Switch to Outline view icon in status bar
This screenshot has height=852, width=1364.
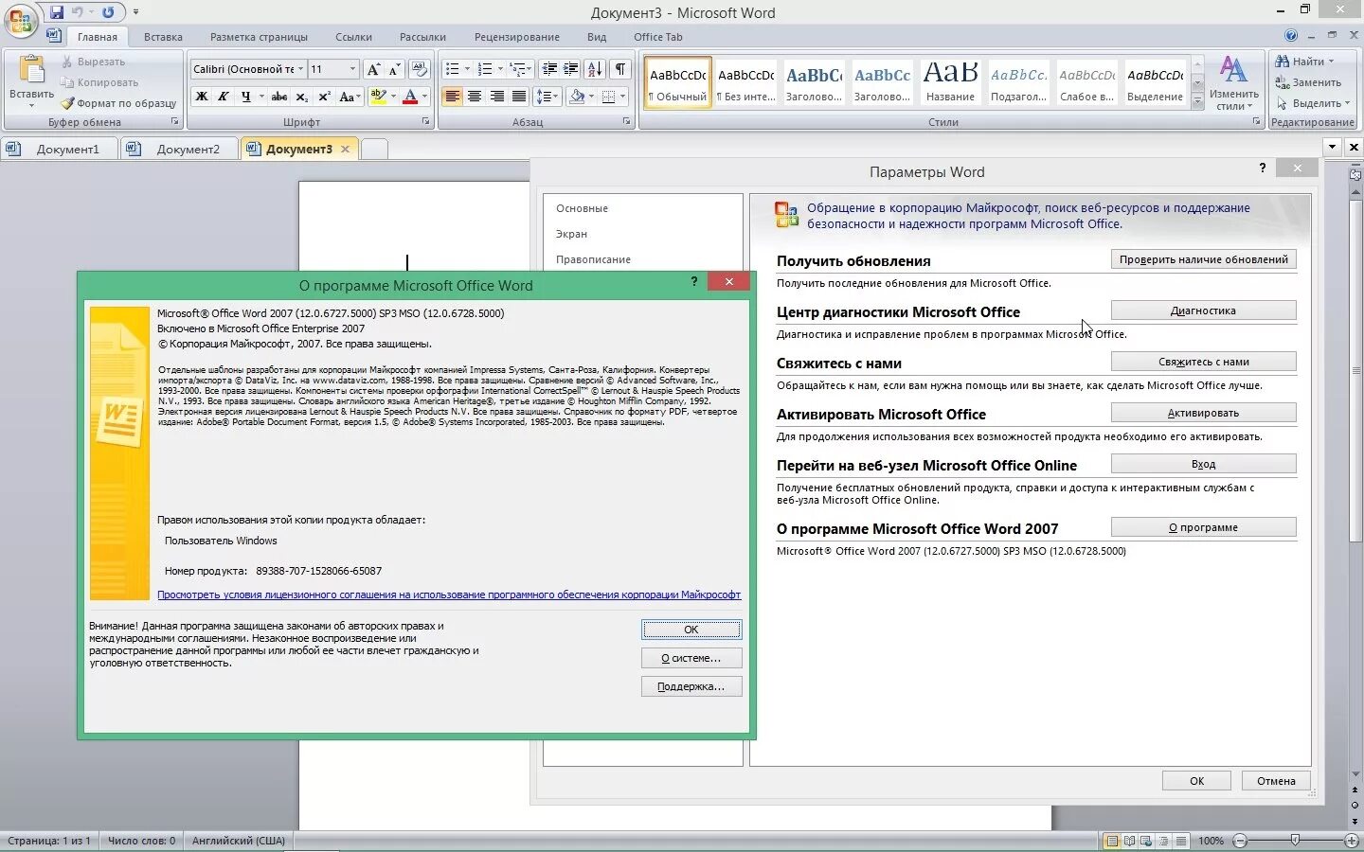(x=1163, y=841)
